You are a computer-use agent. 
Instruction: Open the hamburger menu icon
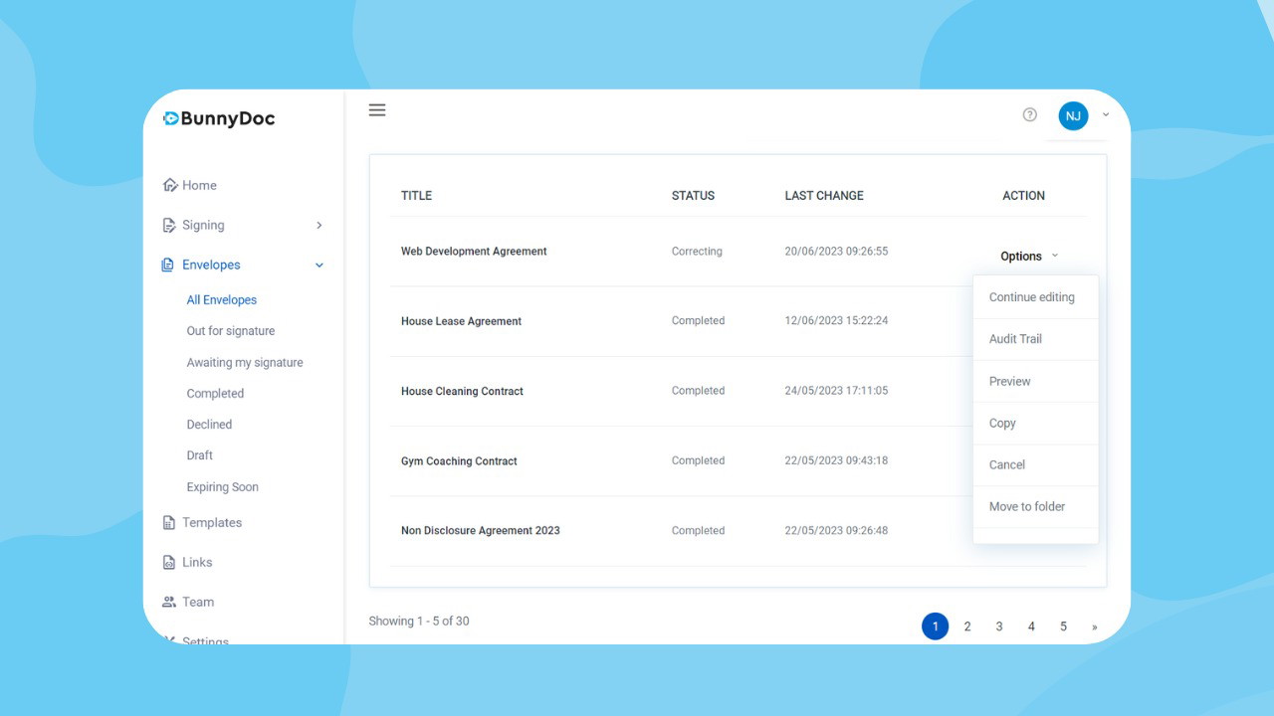pos(377,110)
